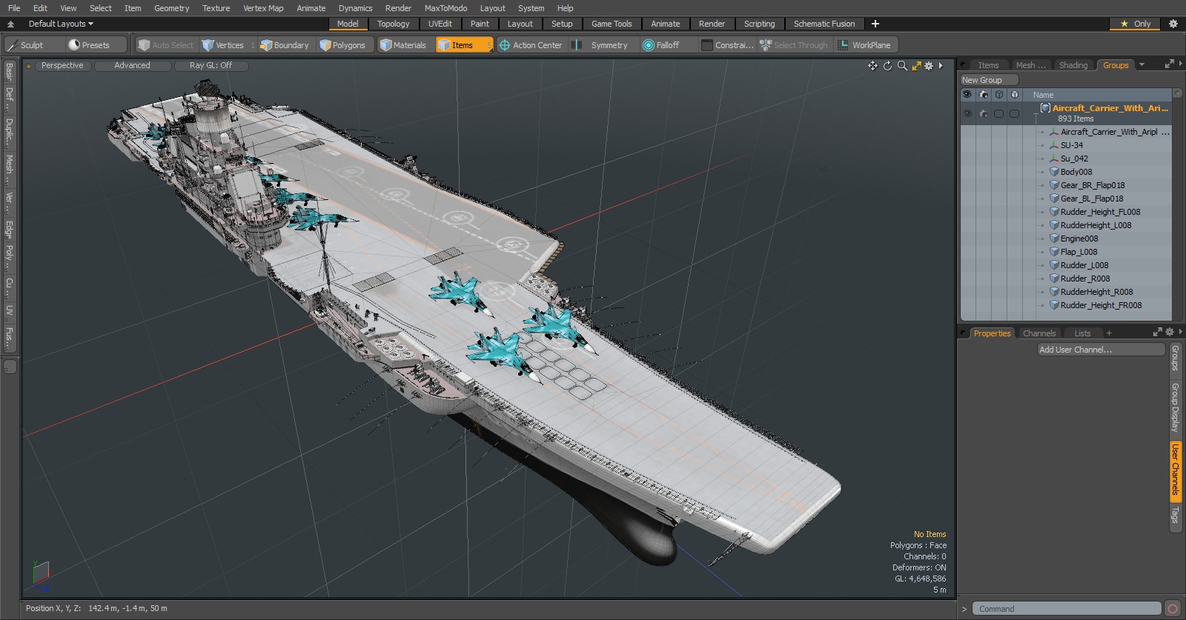The height and width of the screenshot is (620, 1186).
Task: Click the SU-34 locator icon
Action: coord(1054,145)
